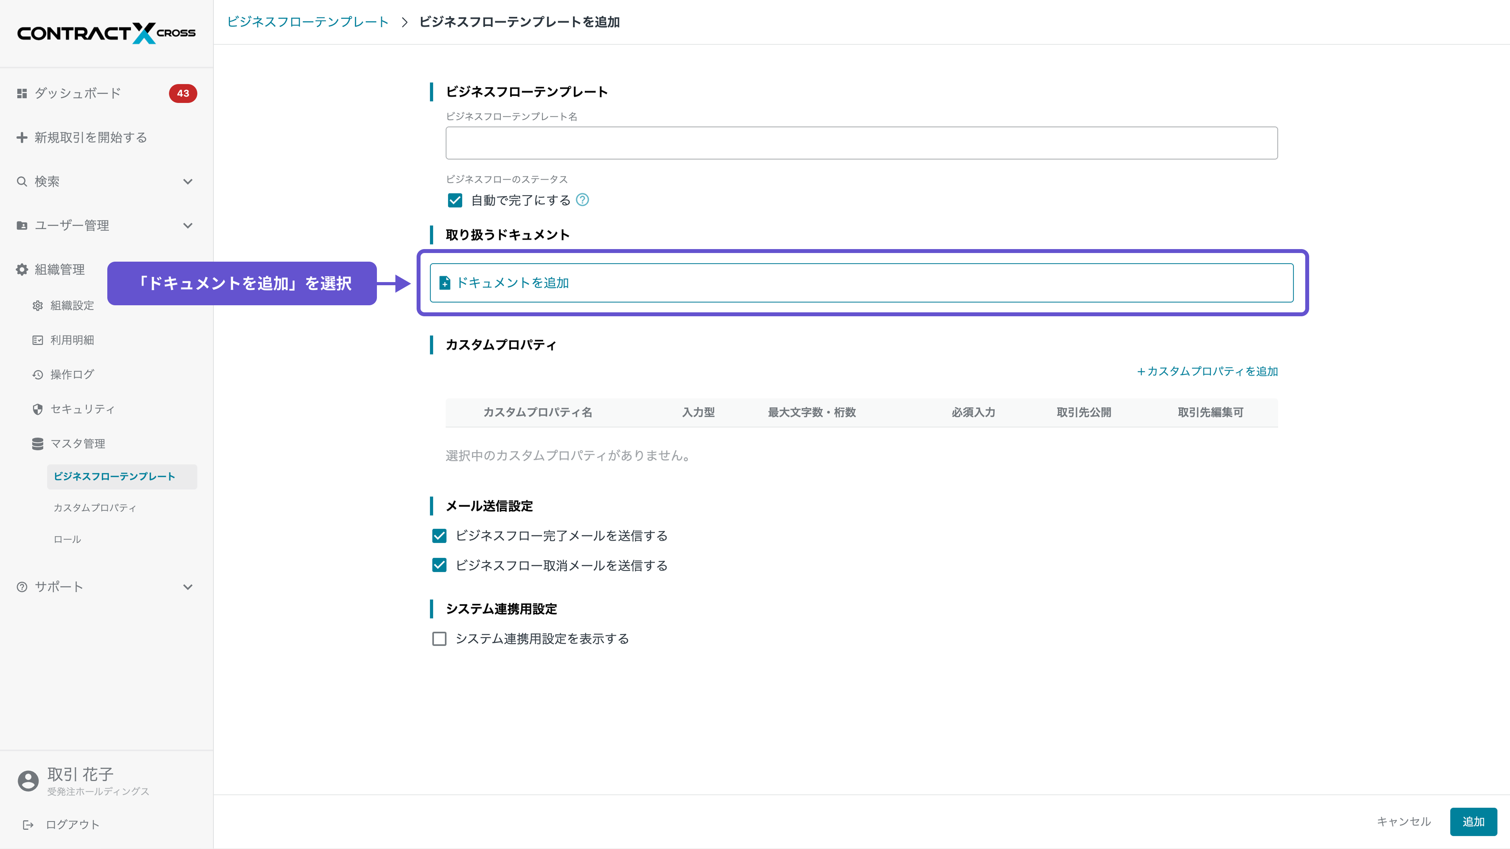The image size is (1510, 849).
Task: Disable ビジネスフロー完了メールを送信する
Action: tap(439, 535)
